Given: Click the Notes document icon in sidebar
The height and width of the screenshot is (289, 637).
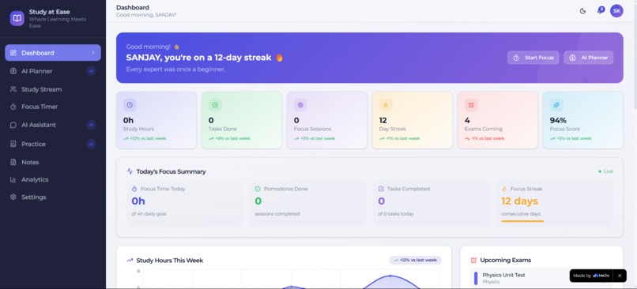Looking at the screenshot, I should (x=13, y=163).
